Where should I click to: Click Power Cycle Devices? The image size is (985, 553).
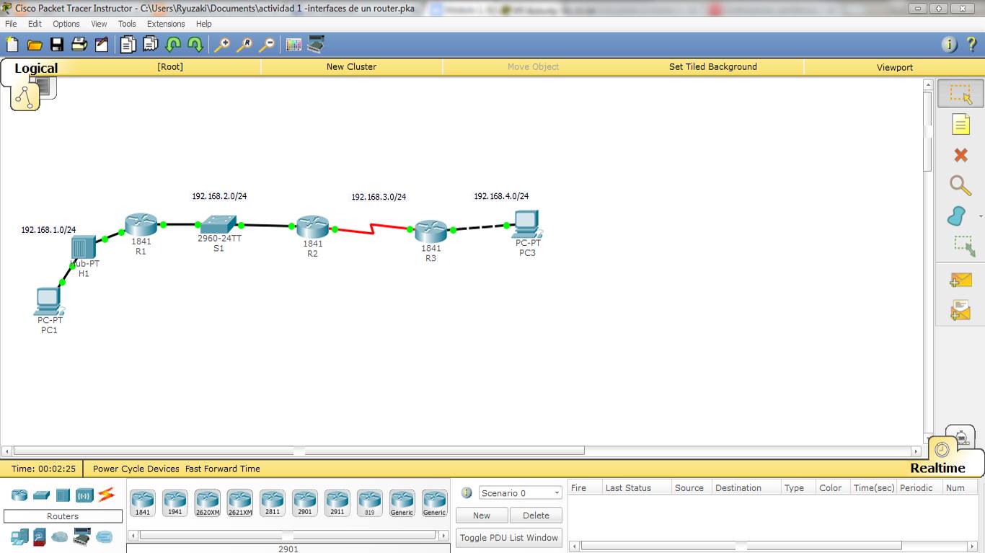tap(134, 468)
